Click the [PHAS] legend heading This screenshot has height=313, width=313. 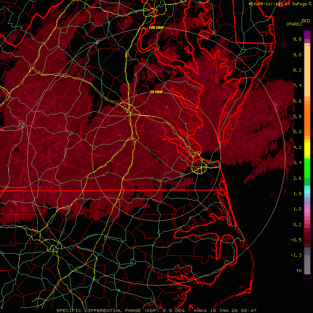[x=294, y=24]
